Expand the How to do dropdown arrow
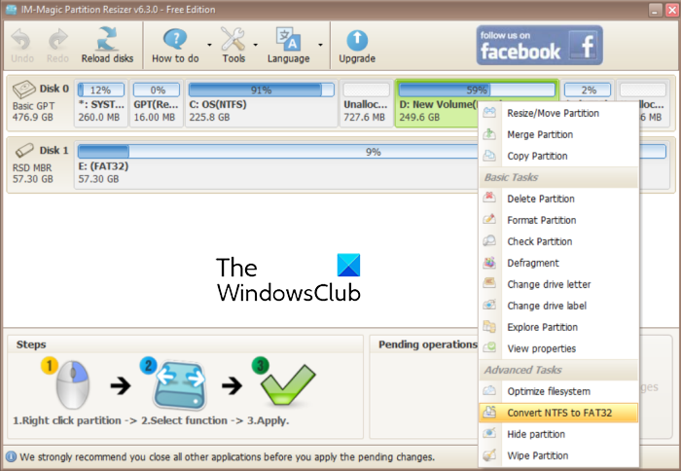 coord(209,45)
